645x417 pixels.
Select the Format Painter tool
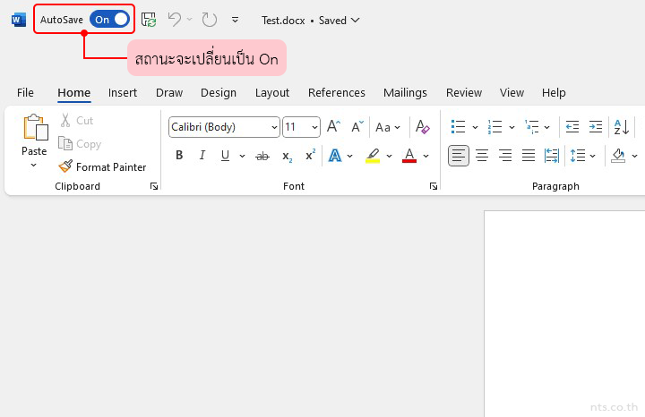[x=102, y=166]
